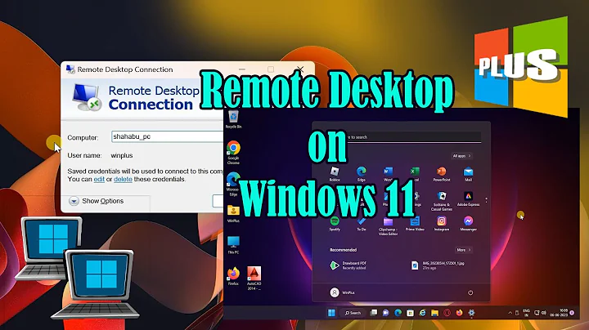Open Firefox from the taskbar

(x=459, y=313)
